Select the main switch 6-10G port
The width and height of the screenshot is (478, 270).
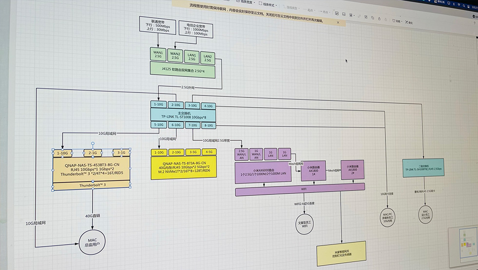(176, 125)
